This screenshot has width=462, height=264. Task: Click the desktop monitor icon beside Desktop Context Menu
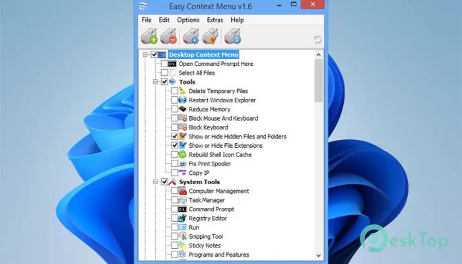(x=162, y=55)
